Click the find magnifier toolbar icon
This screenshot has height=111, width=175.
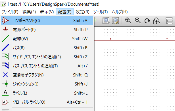106,21
